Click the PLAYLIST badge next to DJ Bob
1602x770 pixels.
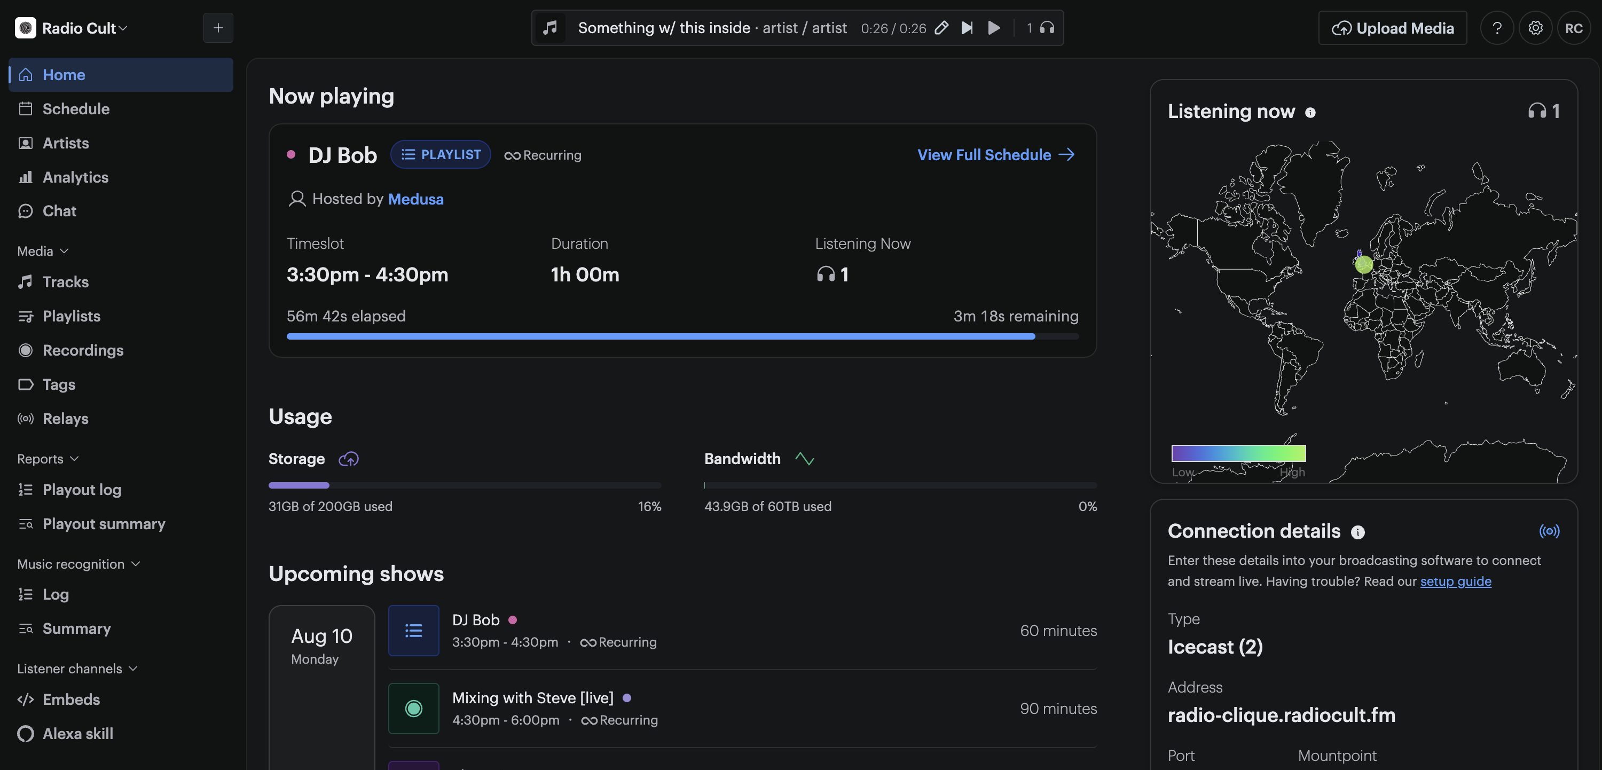pos(441,154)
